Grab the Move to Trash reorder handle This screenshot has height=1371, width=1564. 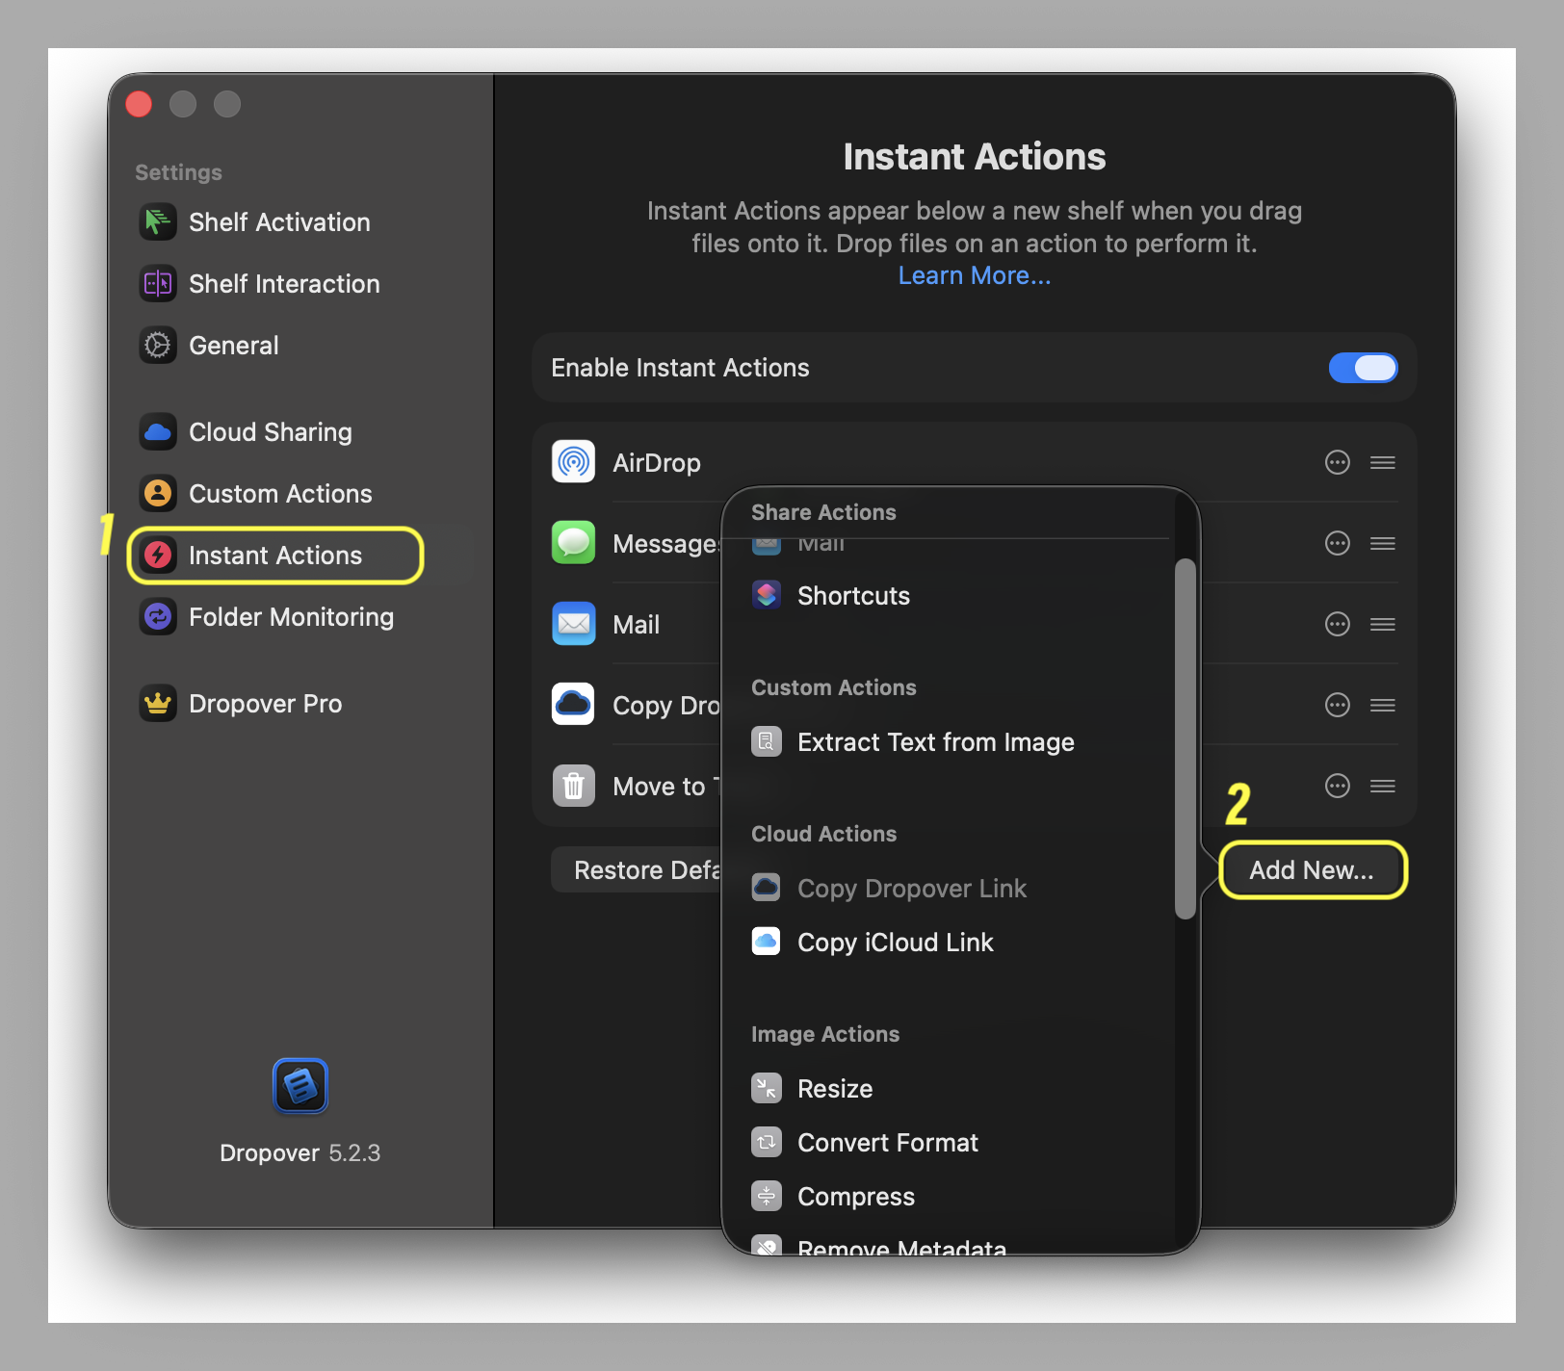(x=1383, y=787)
